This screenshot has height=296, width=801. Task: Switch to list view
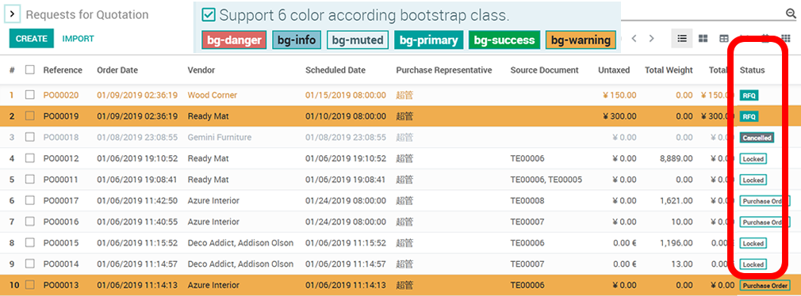coord(681,38)
